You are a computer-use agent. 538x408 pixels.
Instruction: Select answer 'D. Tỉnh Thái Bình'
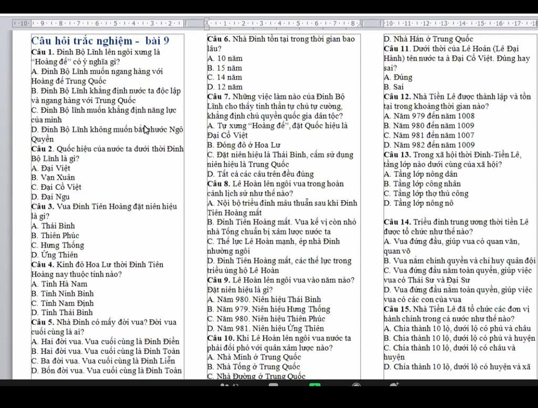coord(62,312)
